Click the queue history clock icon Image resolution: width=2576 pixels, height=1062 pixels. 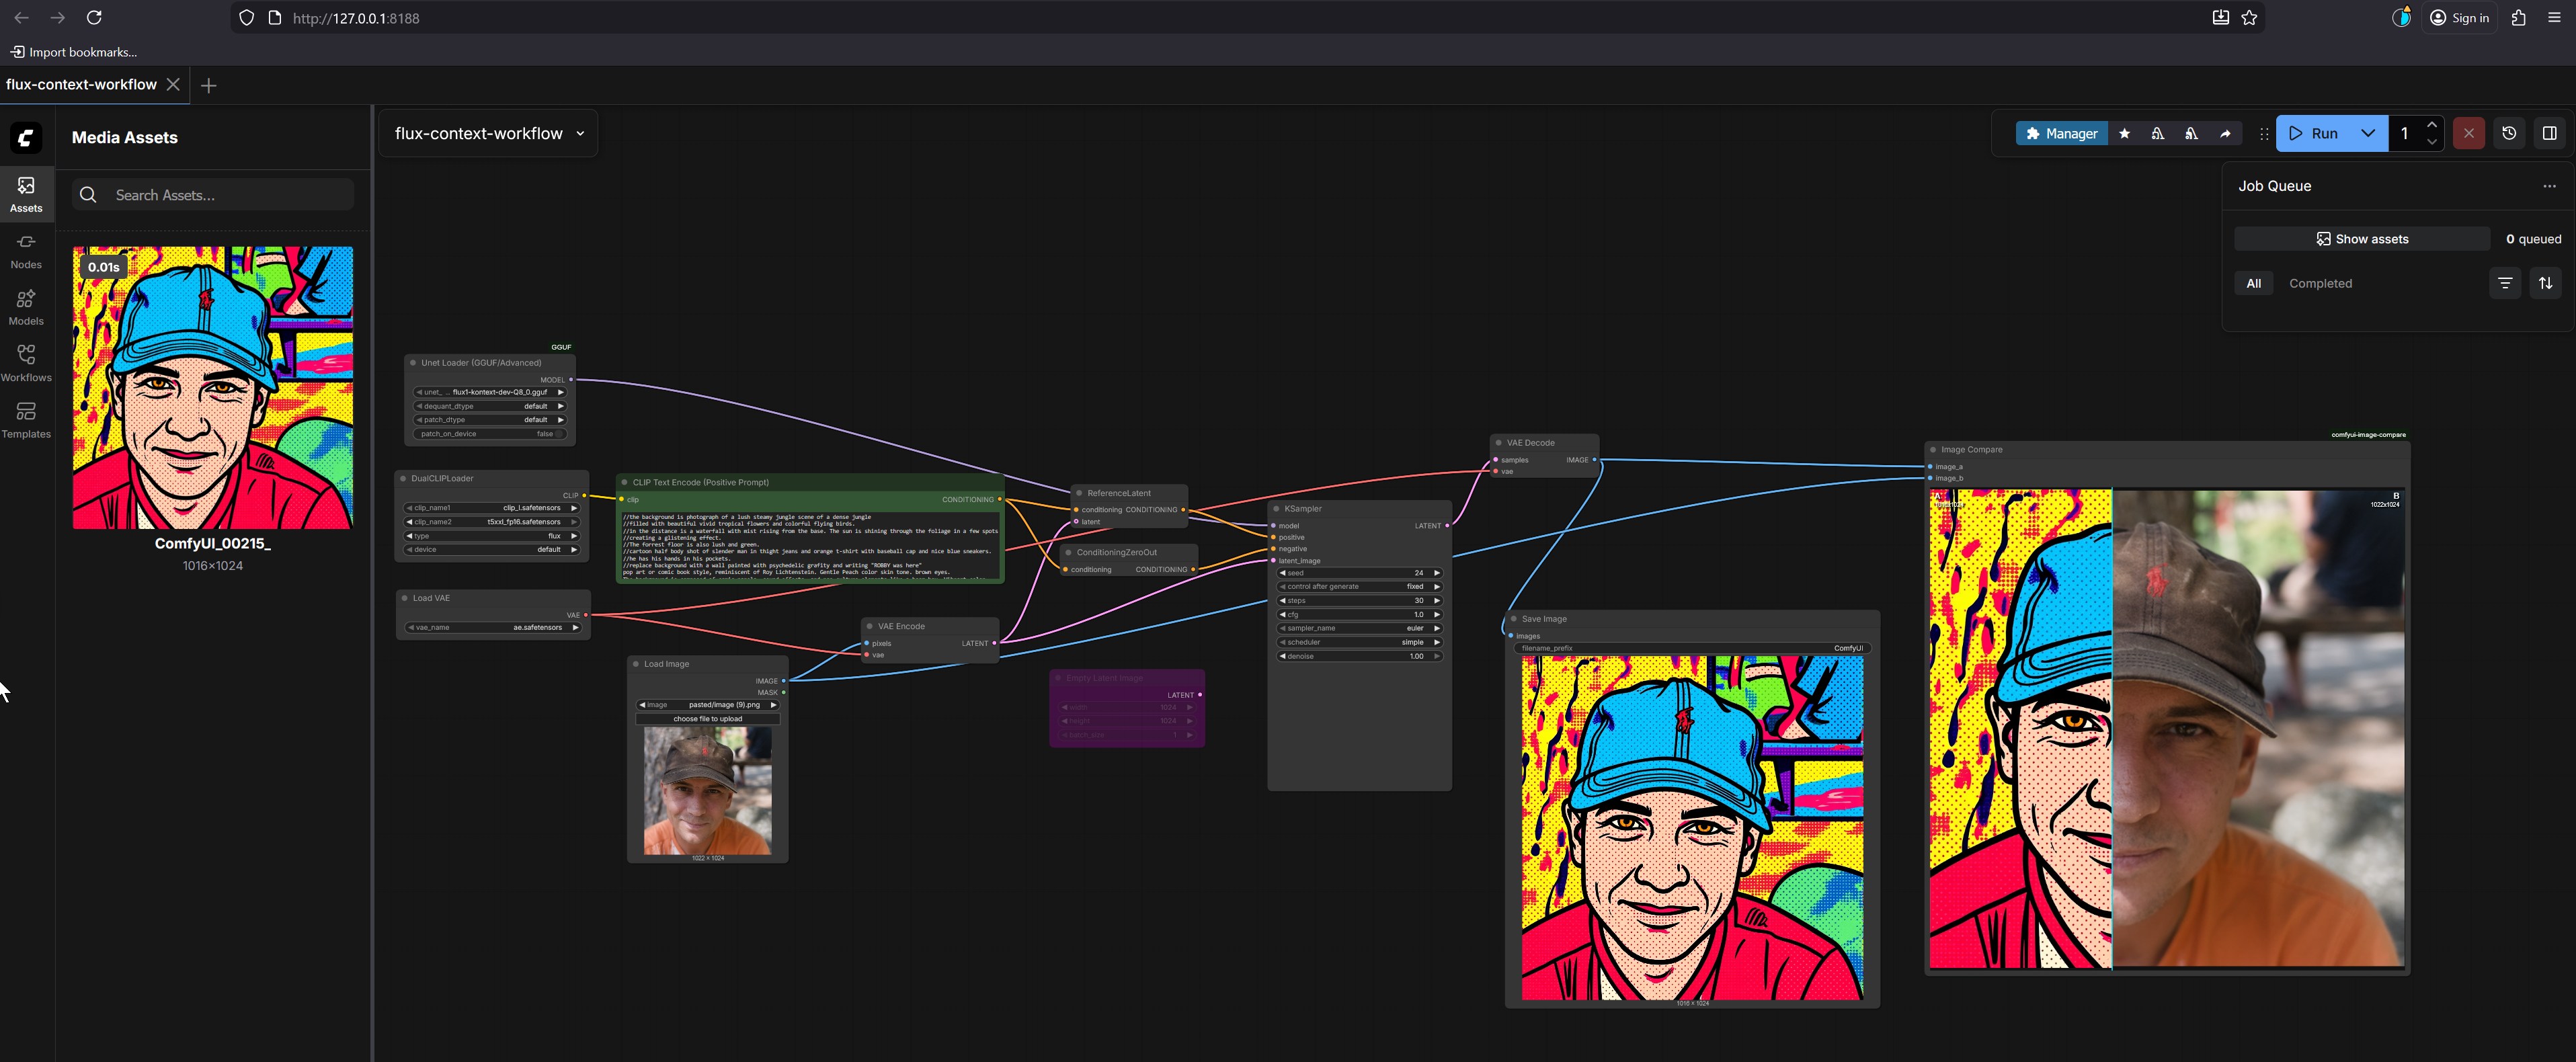coord(2509,133)
